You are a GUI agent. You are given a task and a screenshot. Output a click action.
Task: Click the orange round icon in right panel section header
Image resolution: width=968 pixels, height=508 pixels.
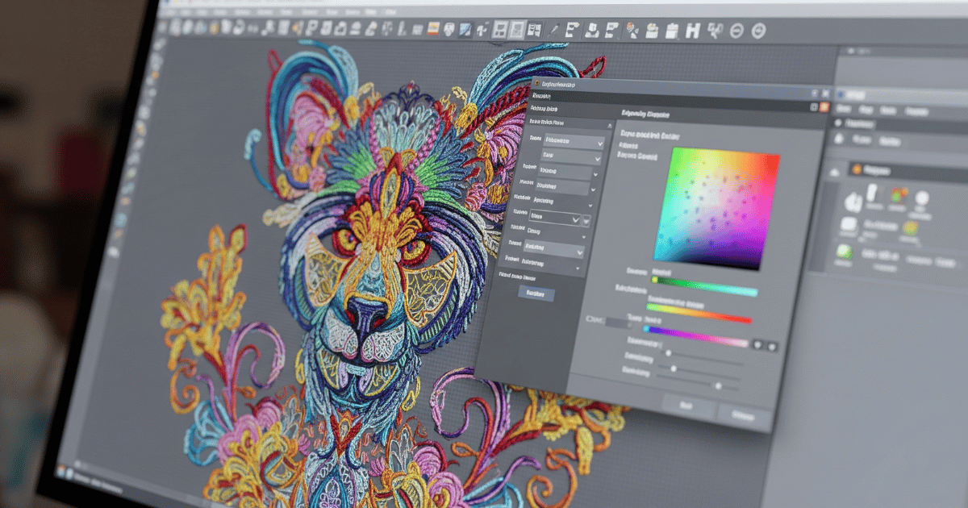pyautogui.click(x=856, y=170)
